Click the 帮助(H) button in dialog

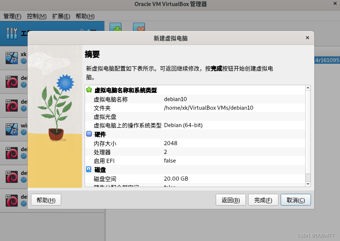coord(46,200)
